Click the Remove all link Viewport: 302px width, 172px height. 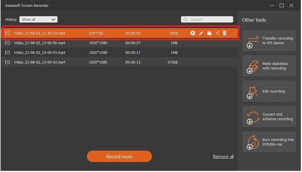[223, 157]
